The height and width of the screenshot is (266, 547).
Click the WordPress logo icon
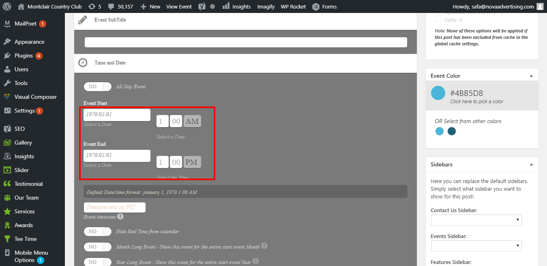click(9, 6)
